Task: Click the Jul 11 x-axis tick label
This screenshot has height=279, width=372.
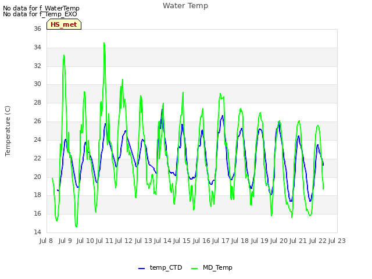Action: click(105, 241)
